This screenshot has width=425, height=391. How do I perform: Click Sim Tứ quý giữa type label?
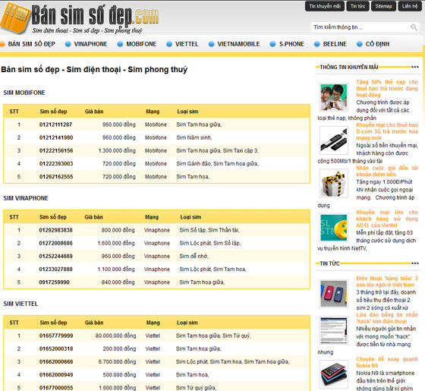(196, 388)
